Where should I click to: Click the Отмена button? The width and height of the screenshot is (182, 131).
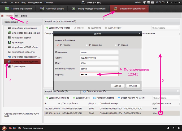[133, 86]
